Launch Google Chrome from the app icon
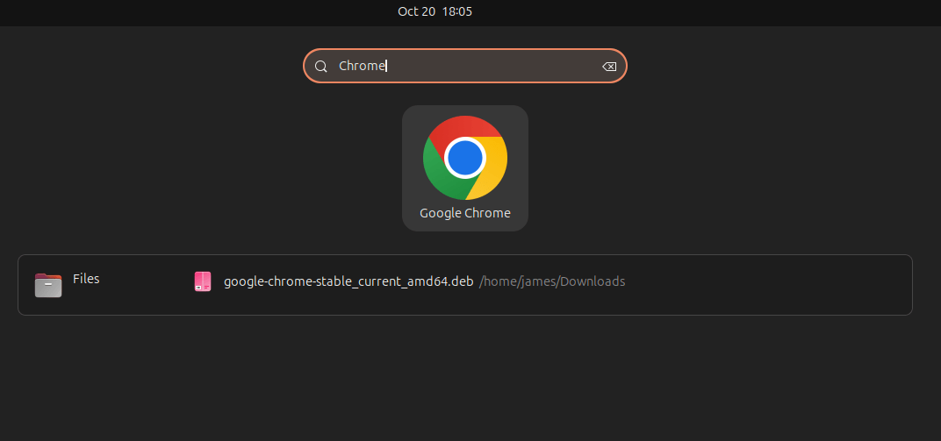 [x=464, y=167]
